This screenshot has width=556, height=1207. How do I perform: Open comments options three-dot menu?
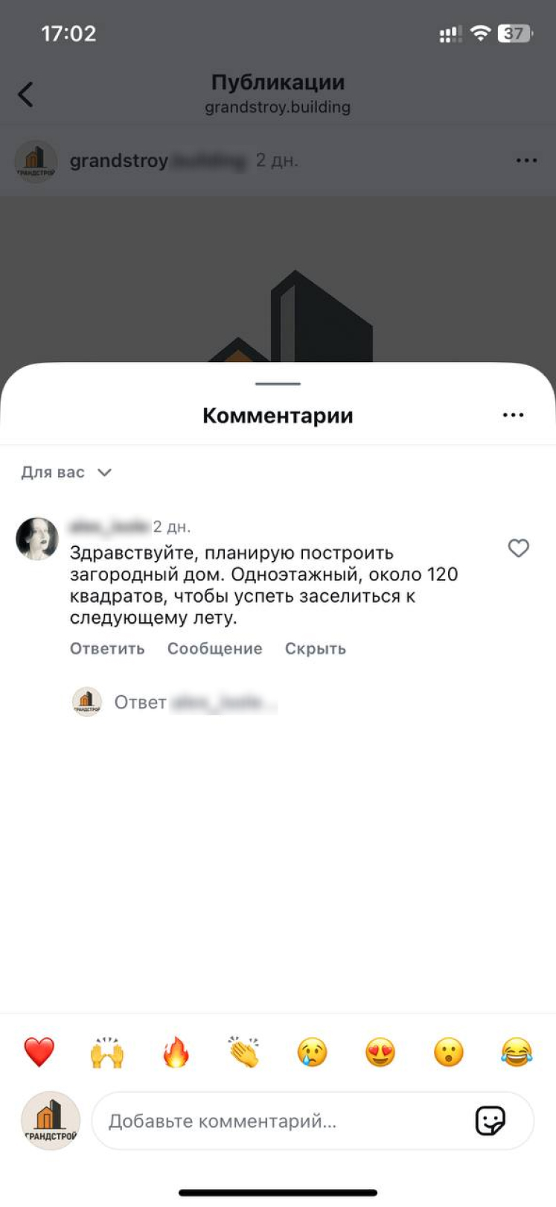coord(514,415)
